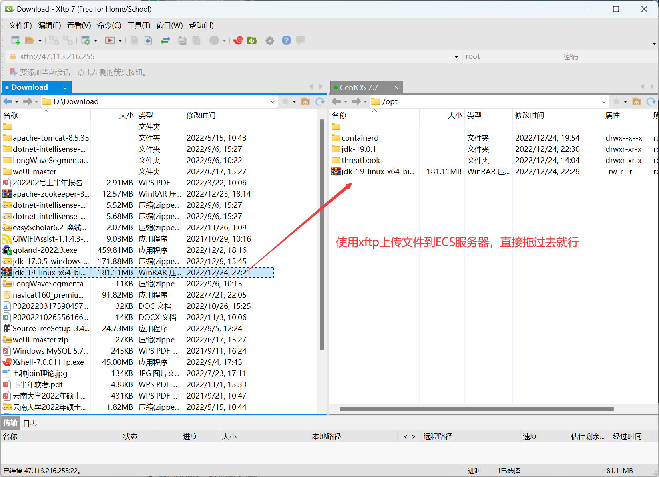Screen dimensions: 659x477
Task: Open local back-history dropdown arrow
Action: pos(17,102)
